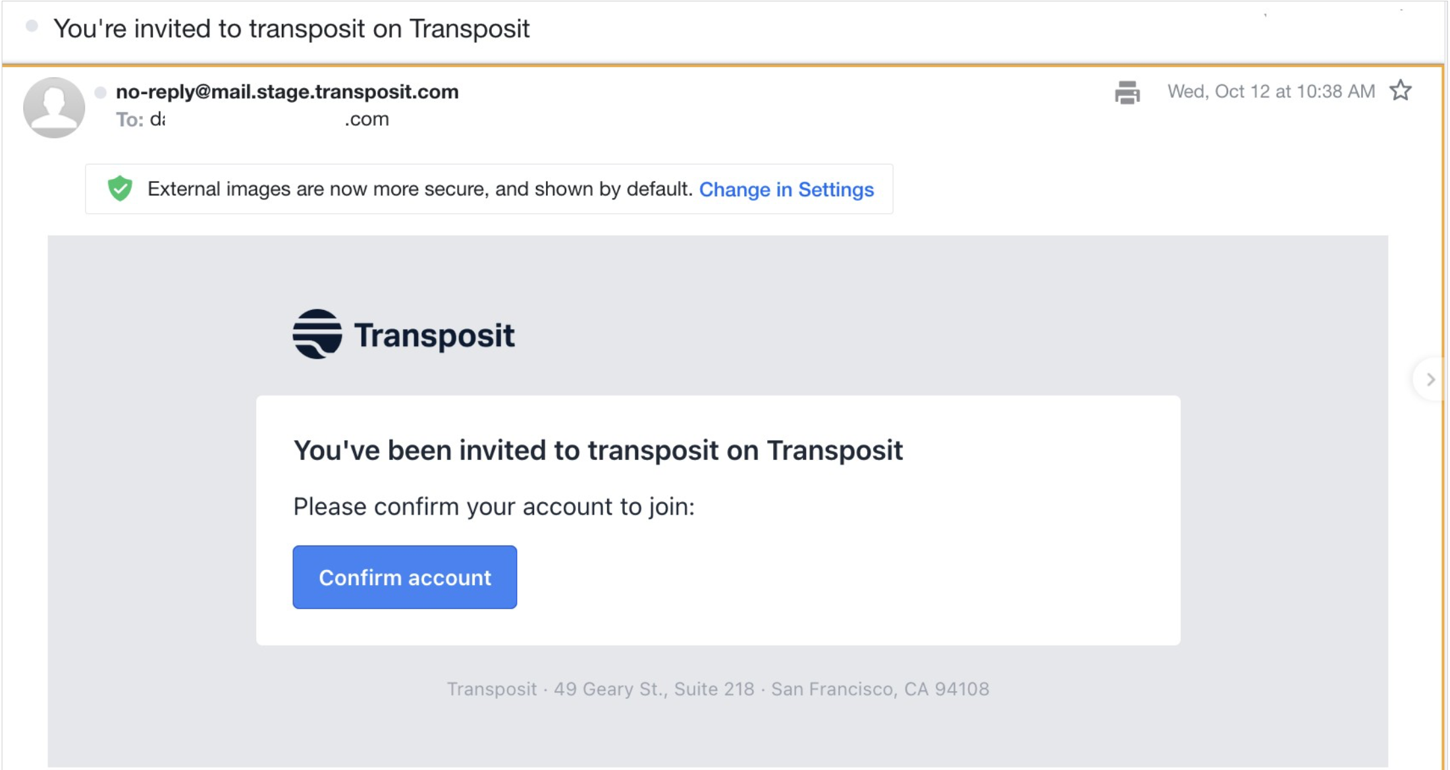
Task: Click the Transposit wordmark in email body
Action: (434, 336)
